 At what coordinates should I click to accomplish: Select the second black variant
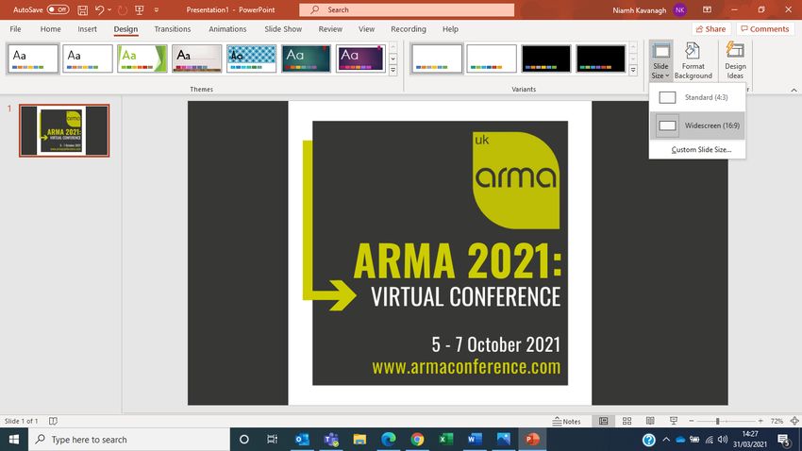[x=600, y=58]
